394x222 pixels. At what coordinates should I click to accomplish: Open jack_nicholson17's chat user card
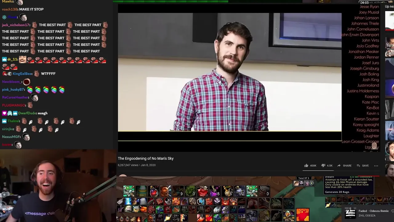click(x=16, y=25)
